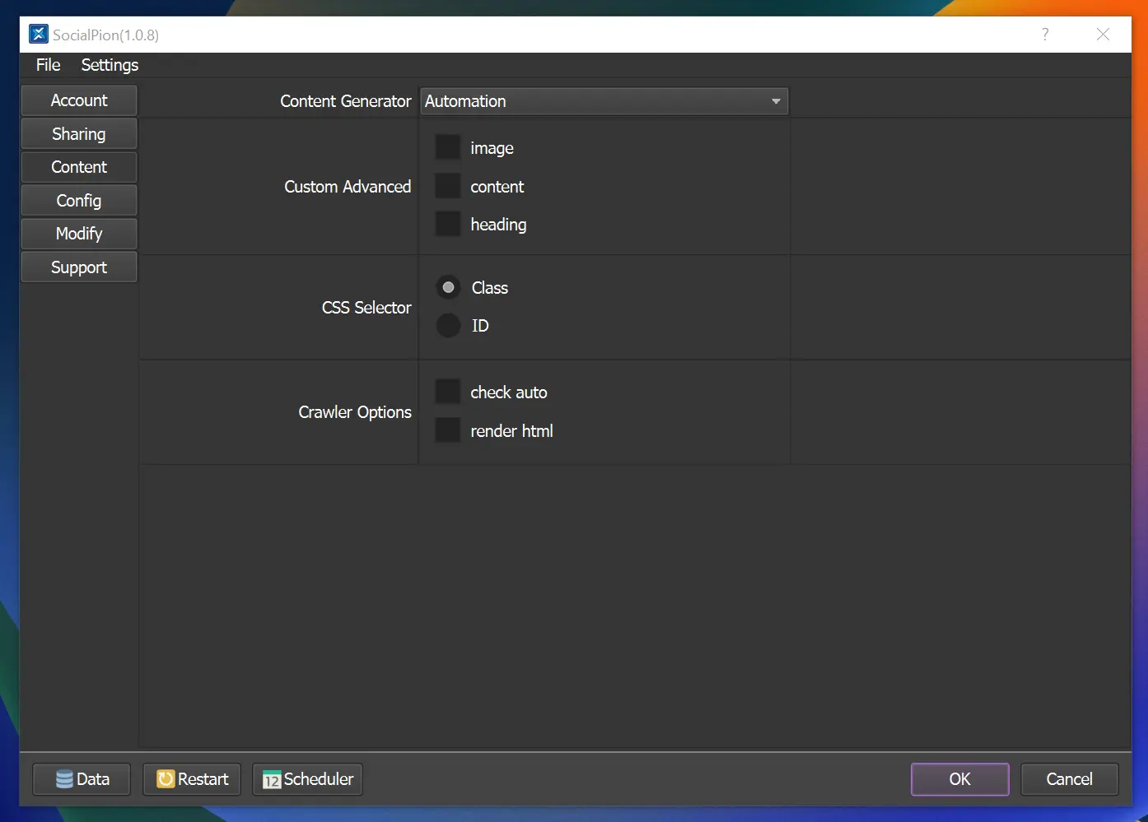Open the Content Generator dropdown

click(604, 101)
